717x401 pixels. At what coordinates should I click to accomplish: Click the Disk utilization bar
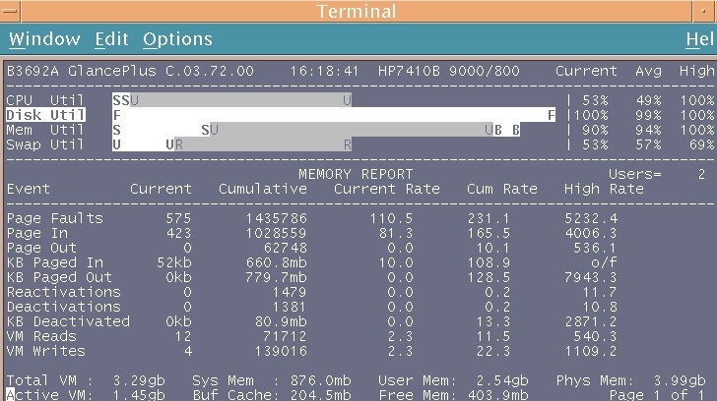[334, 115]
